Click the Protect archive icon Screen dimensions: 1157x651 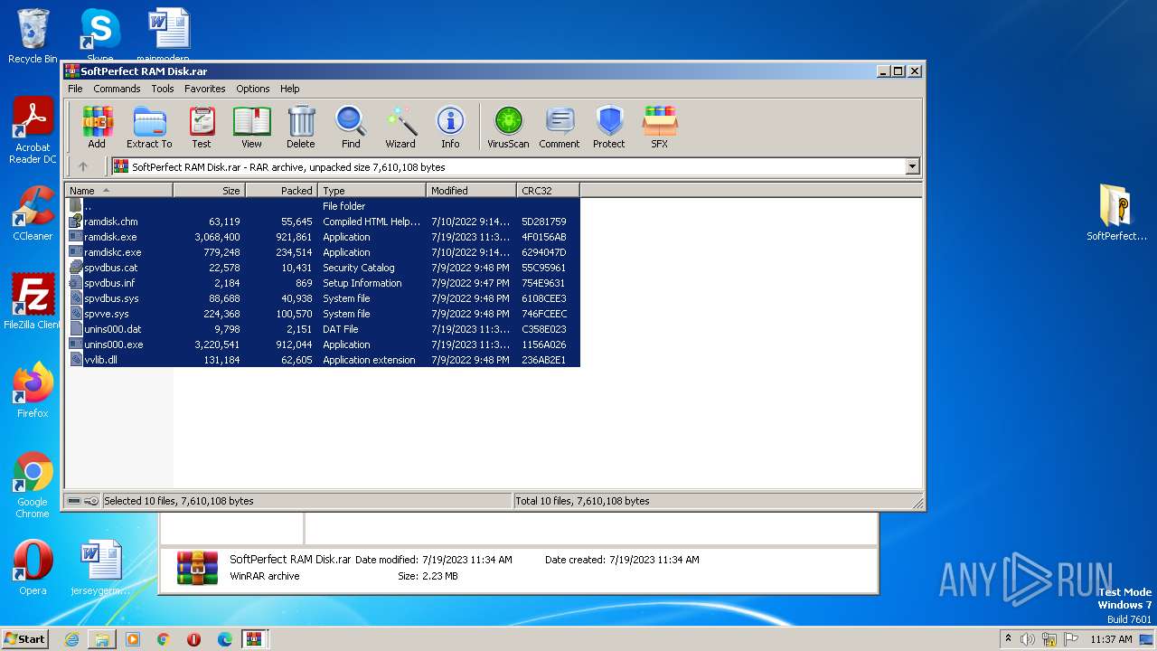coord(609,127)
